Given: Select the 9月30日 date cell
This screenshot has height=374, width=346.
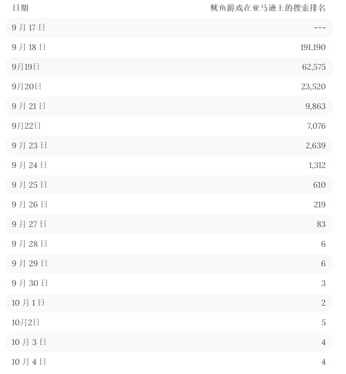Looking at the screenshot, I should click(30, 283).
